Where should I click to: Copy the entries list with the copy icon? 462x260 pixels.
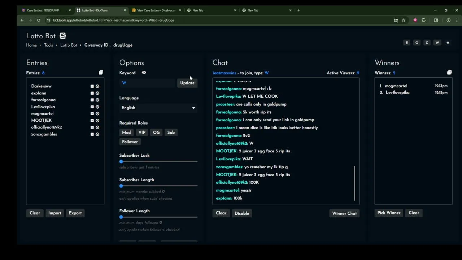[x=101, y=73]
